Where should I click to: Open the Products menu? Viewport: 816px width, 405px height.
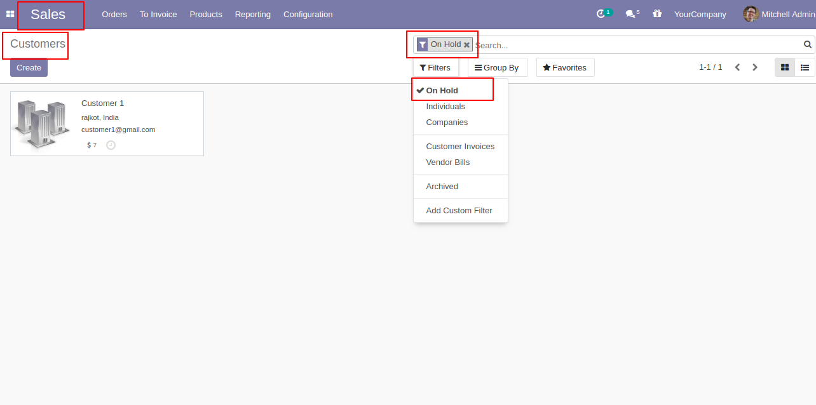pyautogui.click(x=206, y=14)
